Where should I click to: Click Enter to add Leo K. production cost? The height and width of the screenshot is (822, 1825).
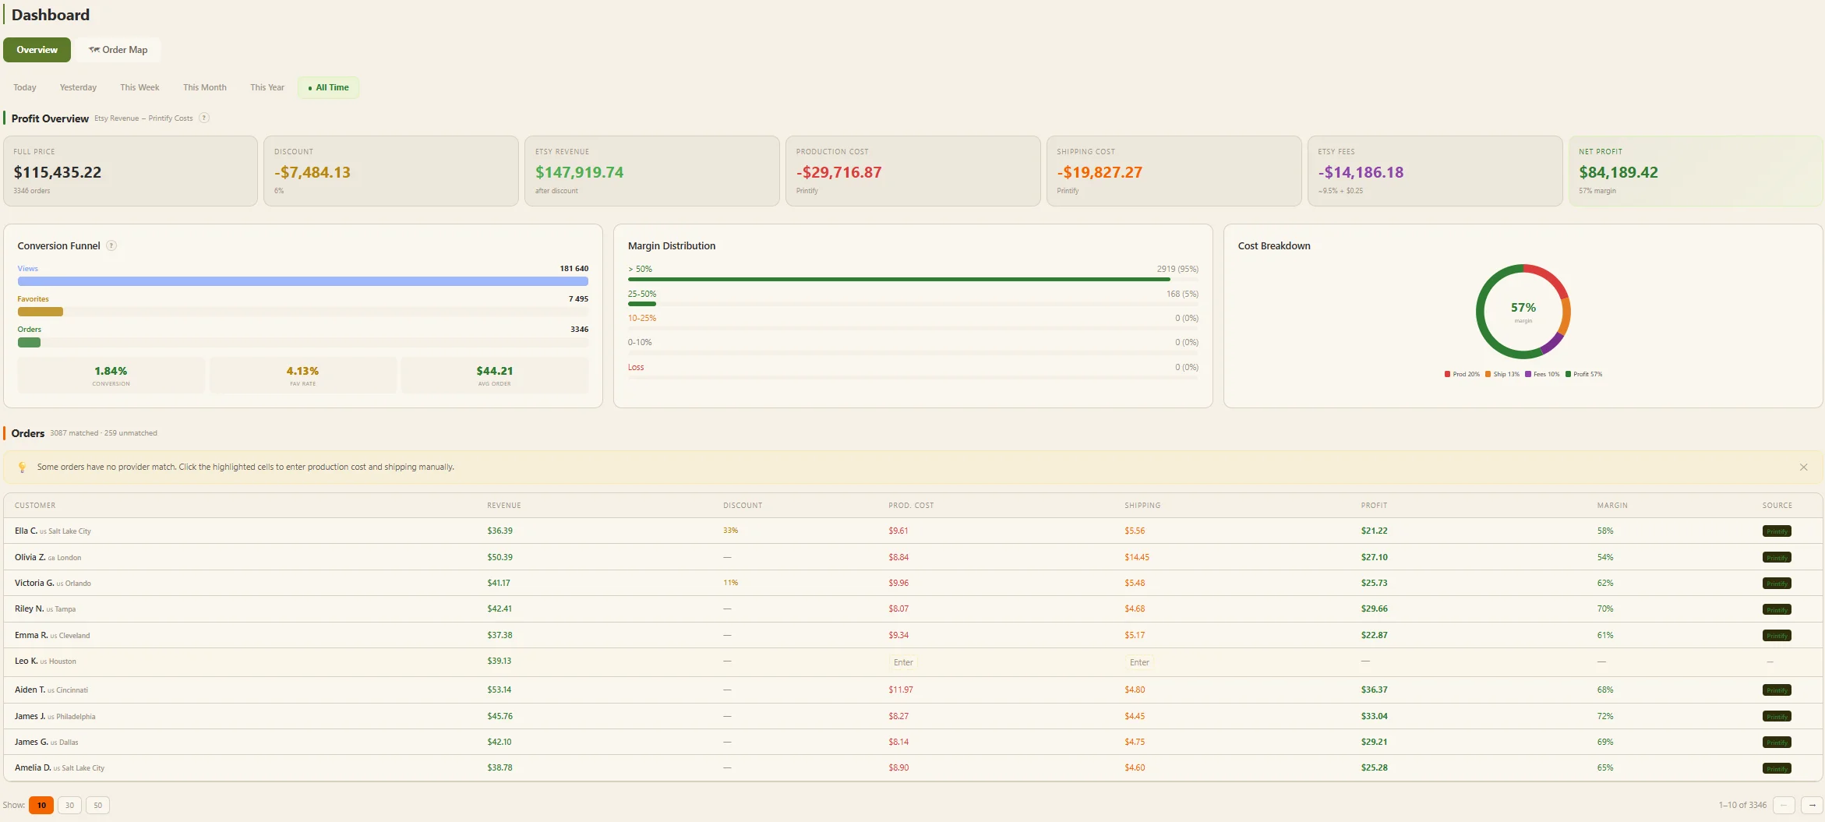[x=903, y=661]
